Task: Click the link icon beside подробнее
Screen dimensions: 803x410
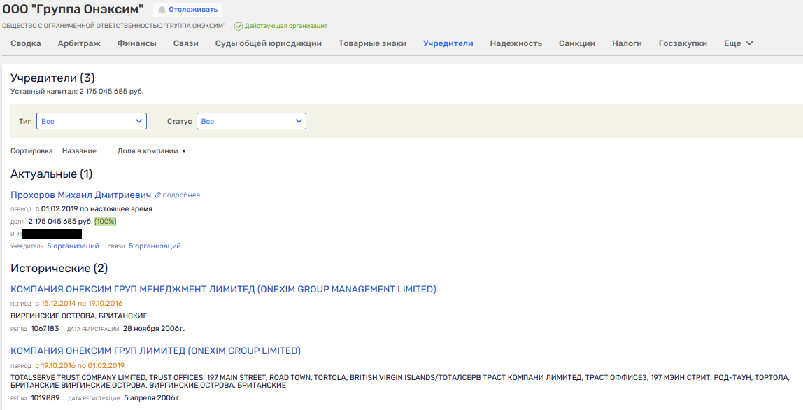Action: [x=158, y=195]
